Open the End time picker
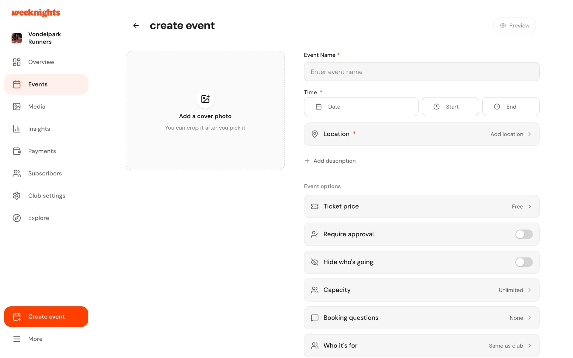The width and height of the screenshot is (573, 358). [x=511, y=107]
